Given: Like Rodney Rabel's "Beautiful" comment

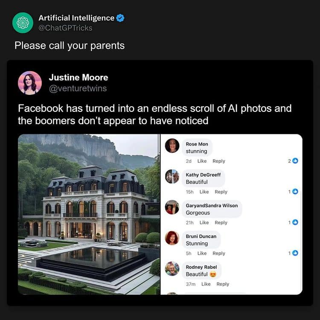Looking at the screenshot, I should click(x=206, y=284).
